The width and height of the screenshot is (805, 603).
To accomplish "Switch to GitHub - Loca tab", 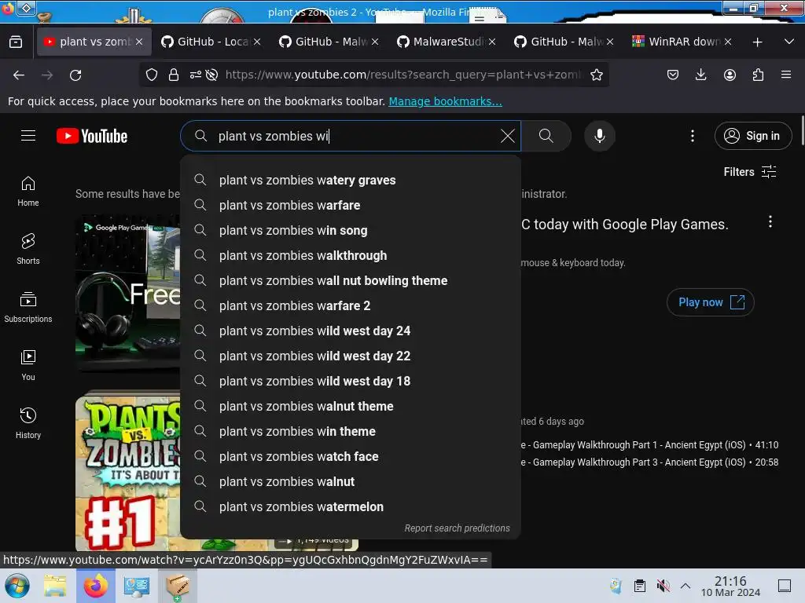I will pyautogui.click(x=211, y=42).
